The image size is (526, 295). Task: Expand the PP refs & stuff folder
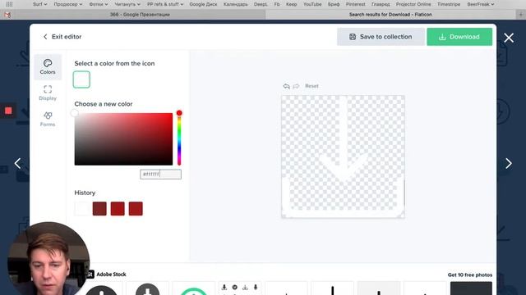point(165,4)
